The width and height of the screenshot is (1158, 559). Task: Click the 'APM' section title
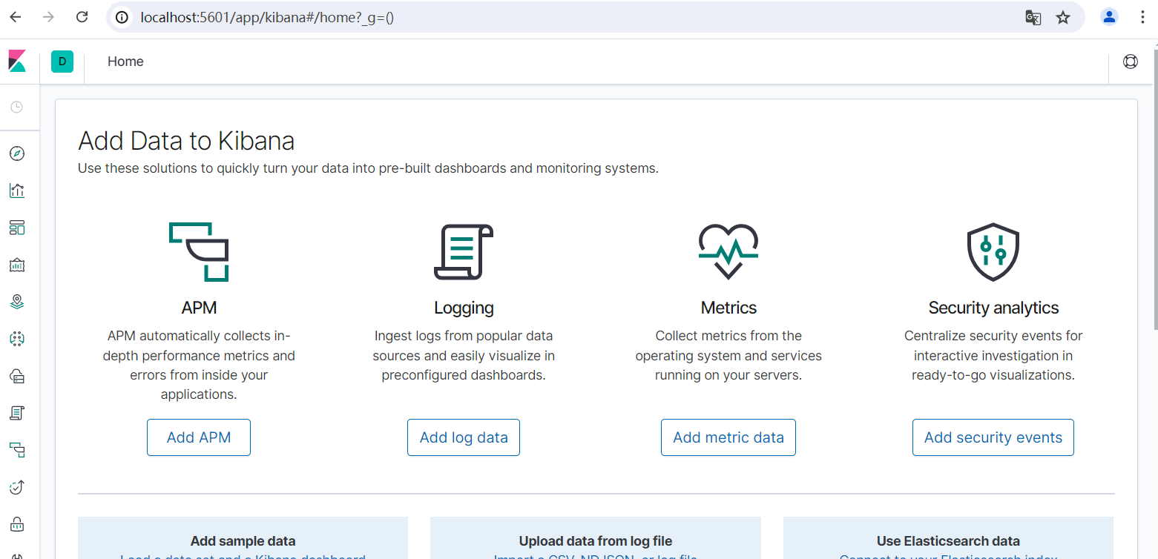pyautogui.click(x=199, y=308)
